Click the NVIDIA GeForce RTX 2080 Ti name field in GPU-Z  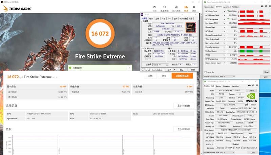tap(230, 90)
